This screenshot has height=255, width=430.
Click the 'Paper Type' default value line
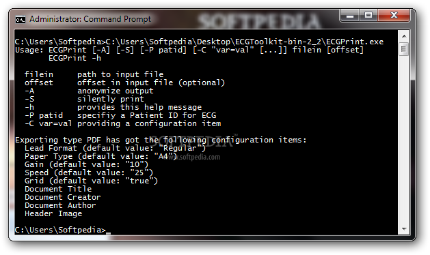[100, 157]
